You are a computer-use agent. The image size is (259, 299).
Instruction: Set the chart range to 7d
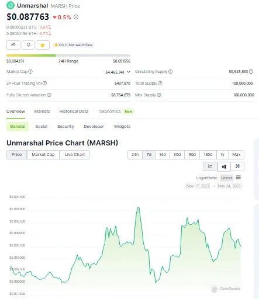[149, 155]
